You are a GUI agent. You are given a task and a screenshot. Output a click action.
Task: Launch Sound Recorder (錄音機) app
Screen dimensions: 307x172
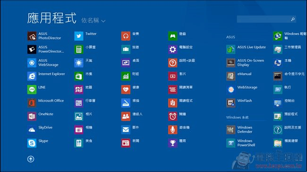(x=179, y=129)
